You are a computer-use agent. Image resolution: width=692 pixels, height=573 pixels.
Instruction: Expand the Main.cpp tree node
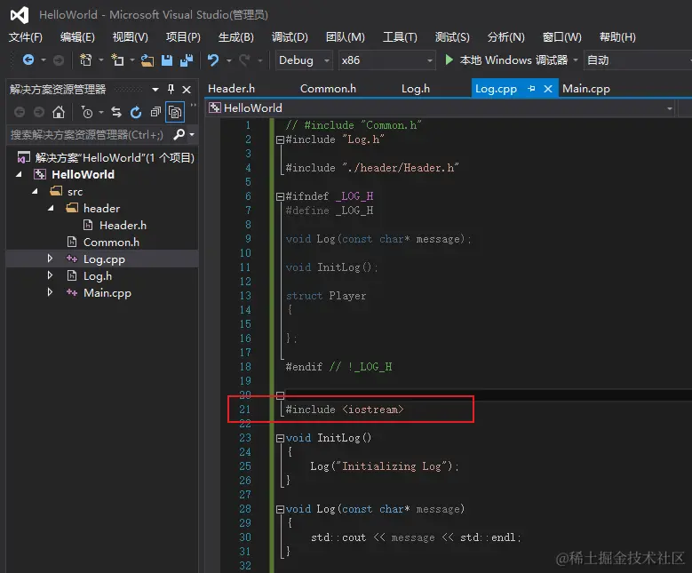click(x=50, y=292)
